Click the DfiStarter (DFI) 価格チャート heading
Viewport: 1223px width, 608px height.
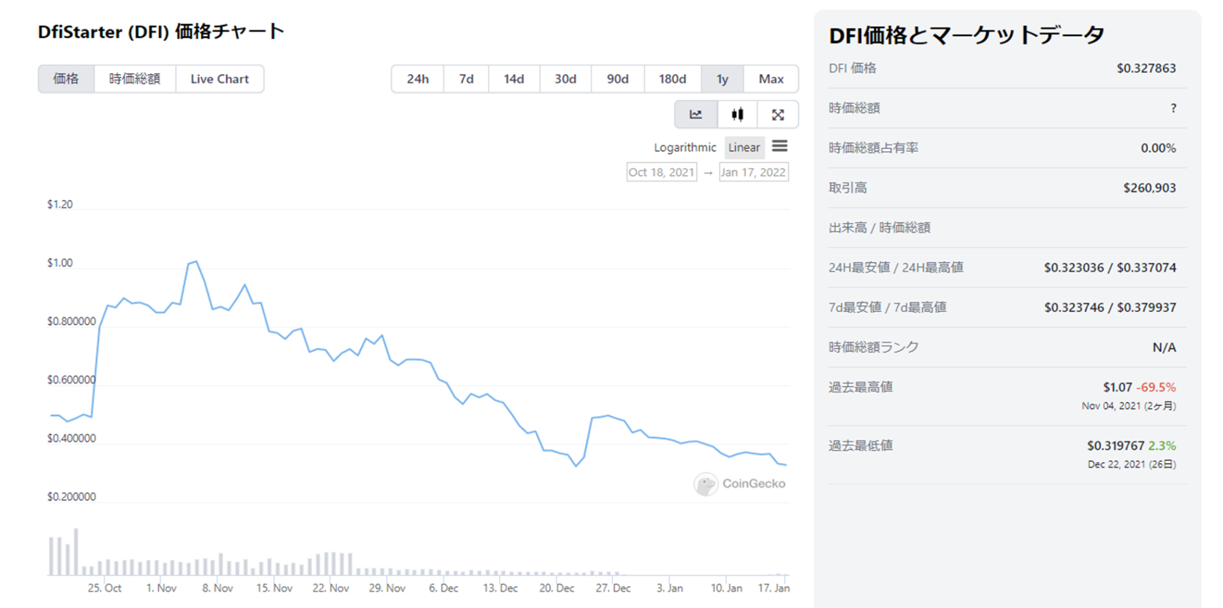161,31
